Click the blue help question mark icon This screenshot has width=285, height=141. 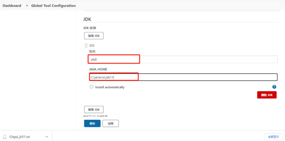[x=274, y=87]
